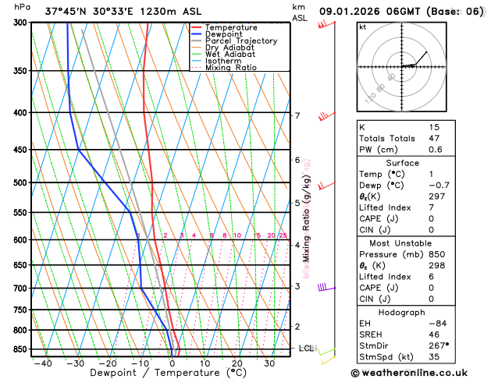Click the red Temperature line swatch in the legend

tap(197, 27)
